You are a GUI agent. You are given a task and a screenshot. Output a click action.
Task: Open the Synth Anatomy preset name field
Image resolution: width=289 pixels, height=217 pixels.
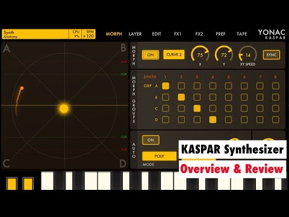(x=35, y=34)
